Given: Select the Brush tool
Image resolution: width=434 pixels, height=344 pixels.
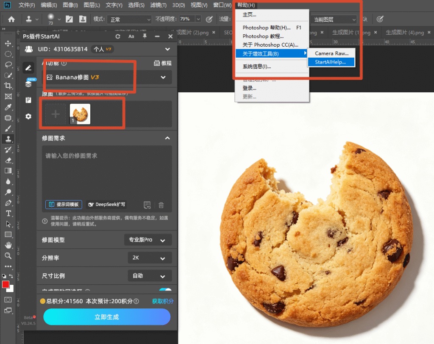Looking at the screenshot, I should (8, 128).
